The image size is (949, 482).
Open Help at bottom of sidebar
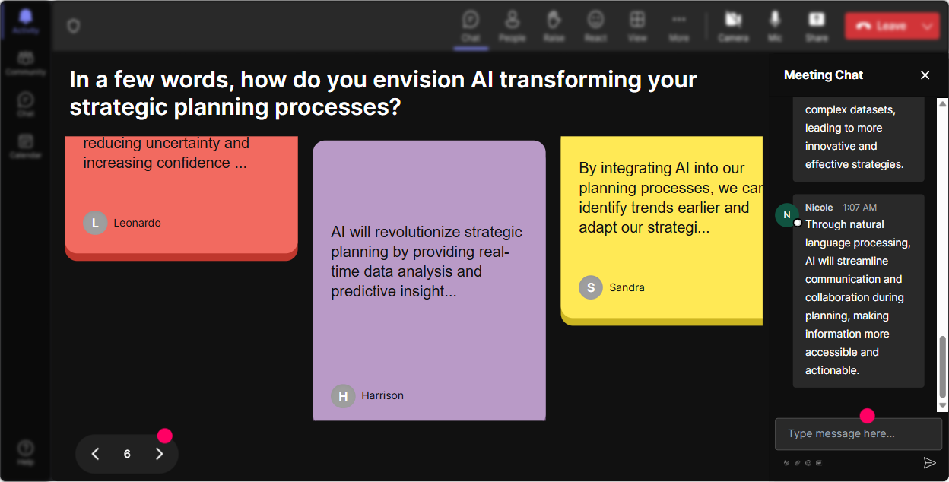tap(26, 452)
